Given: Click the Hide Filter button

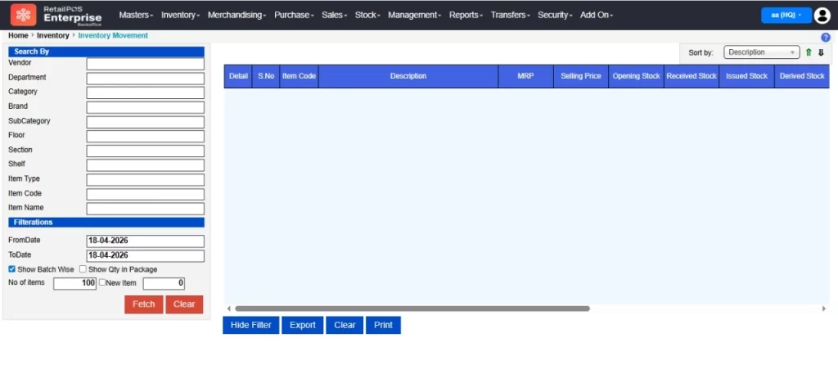Looking at the screenshot, I should click(250, 325).
